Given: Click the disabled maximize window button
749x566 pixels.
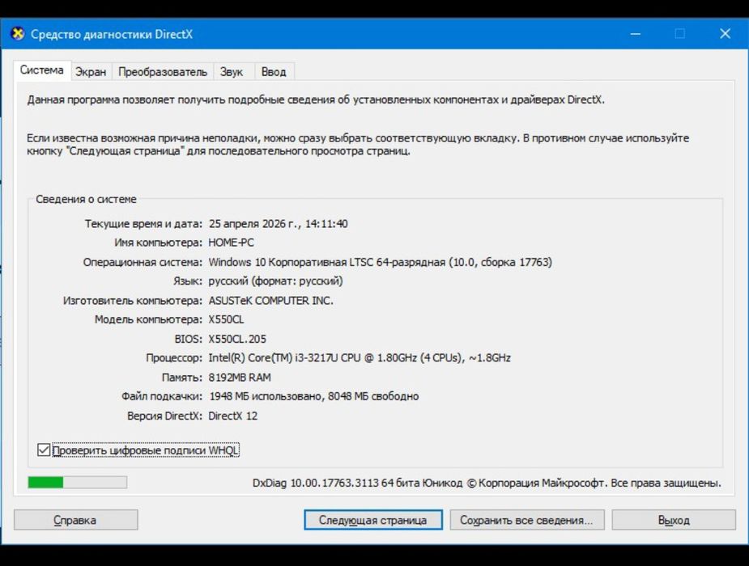Looking at the screenshot, I should [679, 34].
